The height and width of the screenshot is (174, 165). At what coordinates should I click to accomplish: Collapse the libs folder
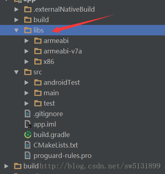tap(17, 30)
